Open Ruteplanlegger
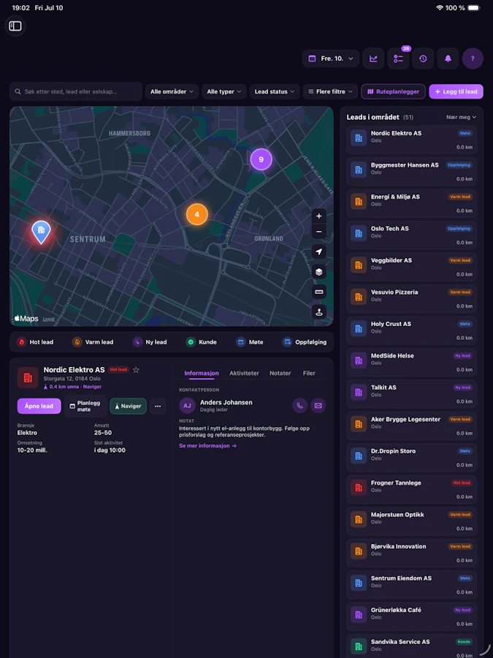Image resolution: width=493 pixels, height=658 pixels. [x=393, y=91]
